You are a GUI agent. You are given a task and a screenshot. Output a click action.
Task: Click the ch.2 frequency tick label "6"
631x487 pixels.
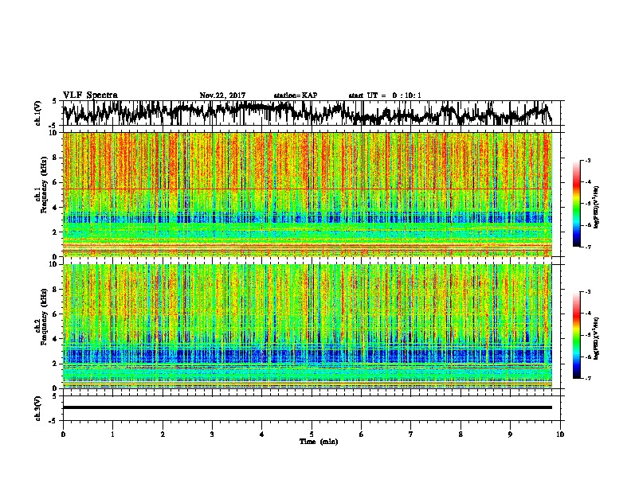point(56,314)
